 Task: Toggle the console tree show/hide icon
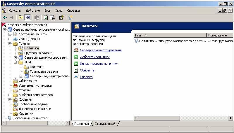click(27, 17)
